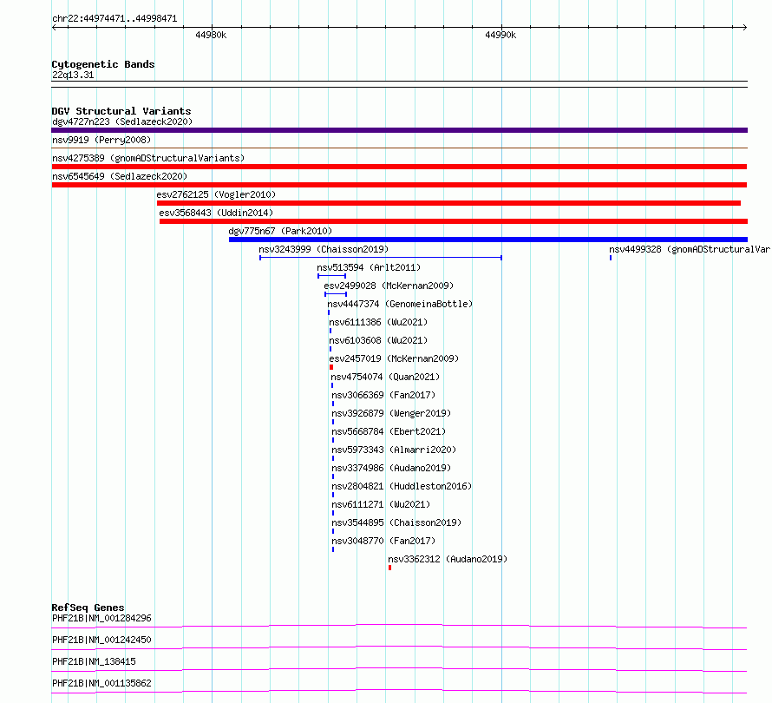The width and height of the screenshot is (772, 703).
Task: Click the nsv4754074 (Quan2021) label
Action: [x=385, y=377]
